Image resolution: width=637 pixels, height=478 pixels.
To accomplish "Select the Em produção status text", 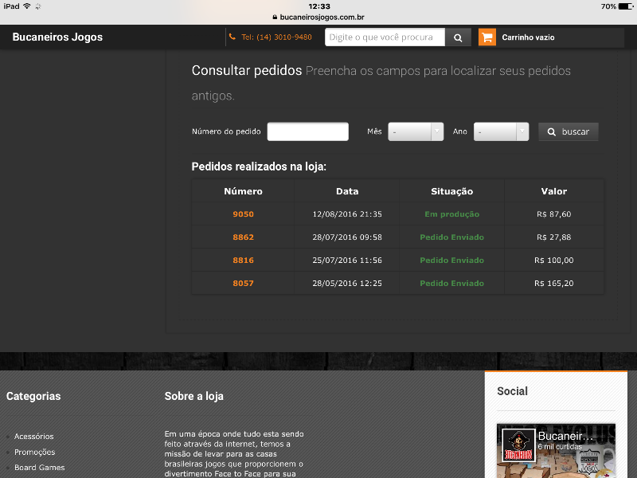I will point(451,214).
